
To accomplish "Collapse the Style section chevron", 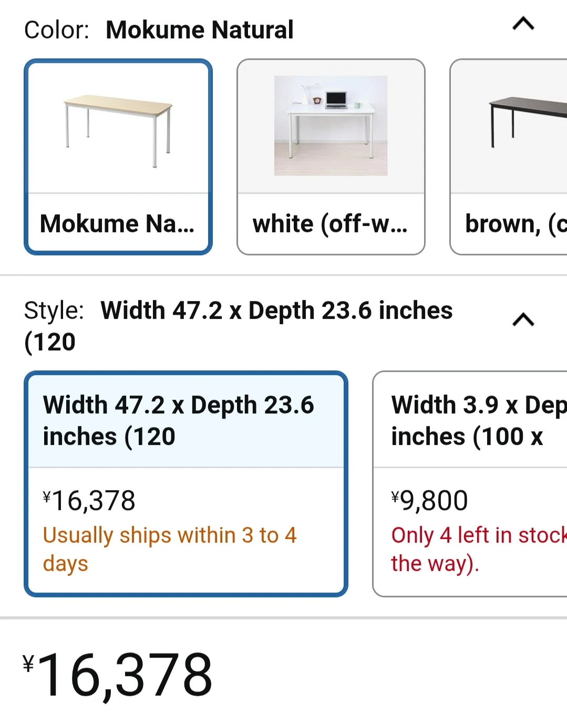I will pyautogui.click(x=523, y=320).
